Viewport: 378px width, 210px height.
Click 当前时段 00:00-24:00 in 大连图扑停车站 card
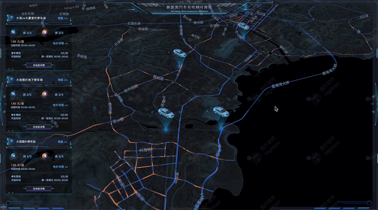point(23,169)
